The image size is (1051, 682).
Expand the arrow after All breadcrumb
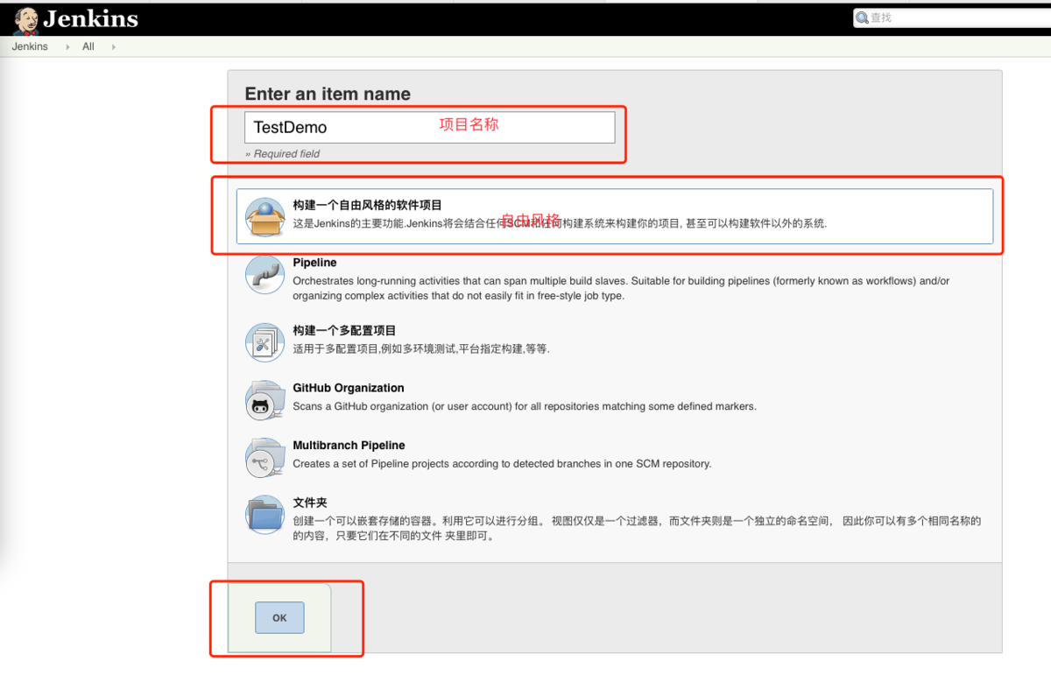(x=114, y=47)
